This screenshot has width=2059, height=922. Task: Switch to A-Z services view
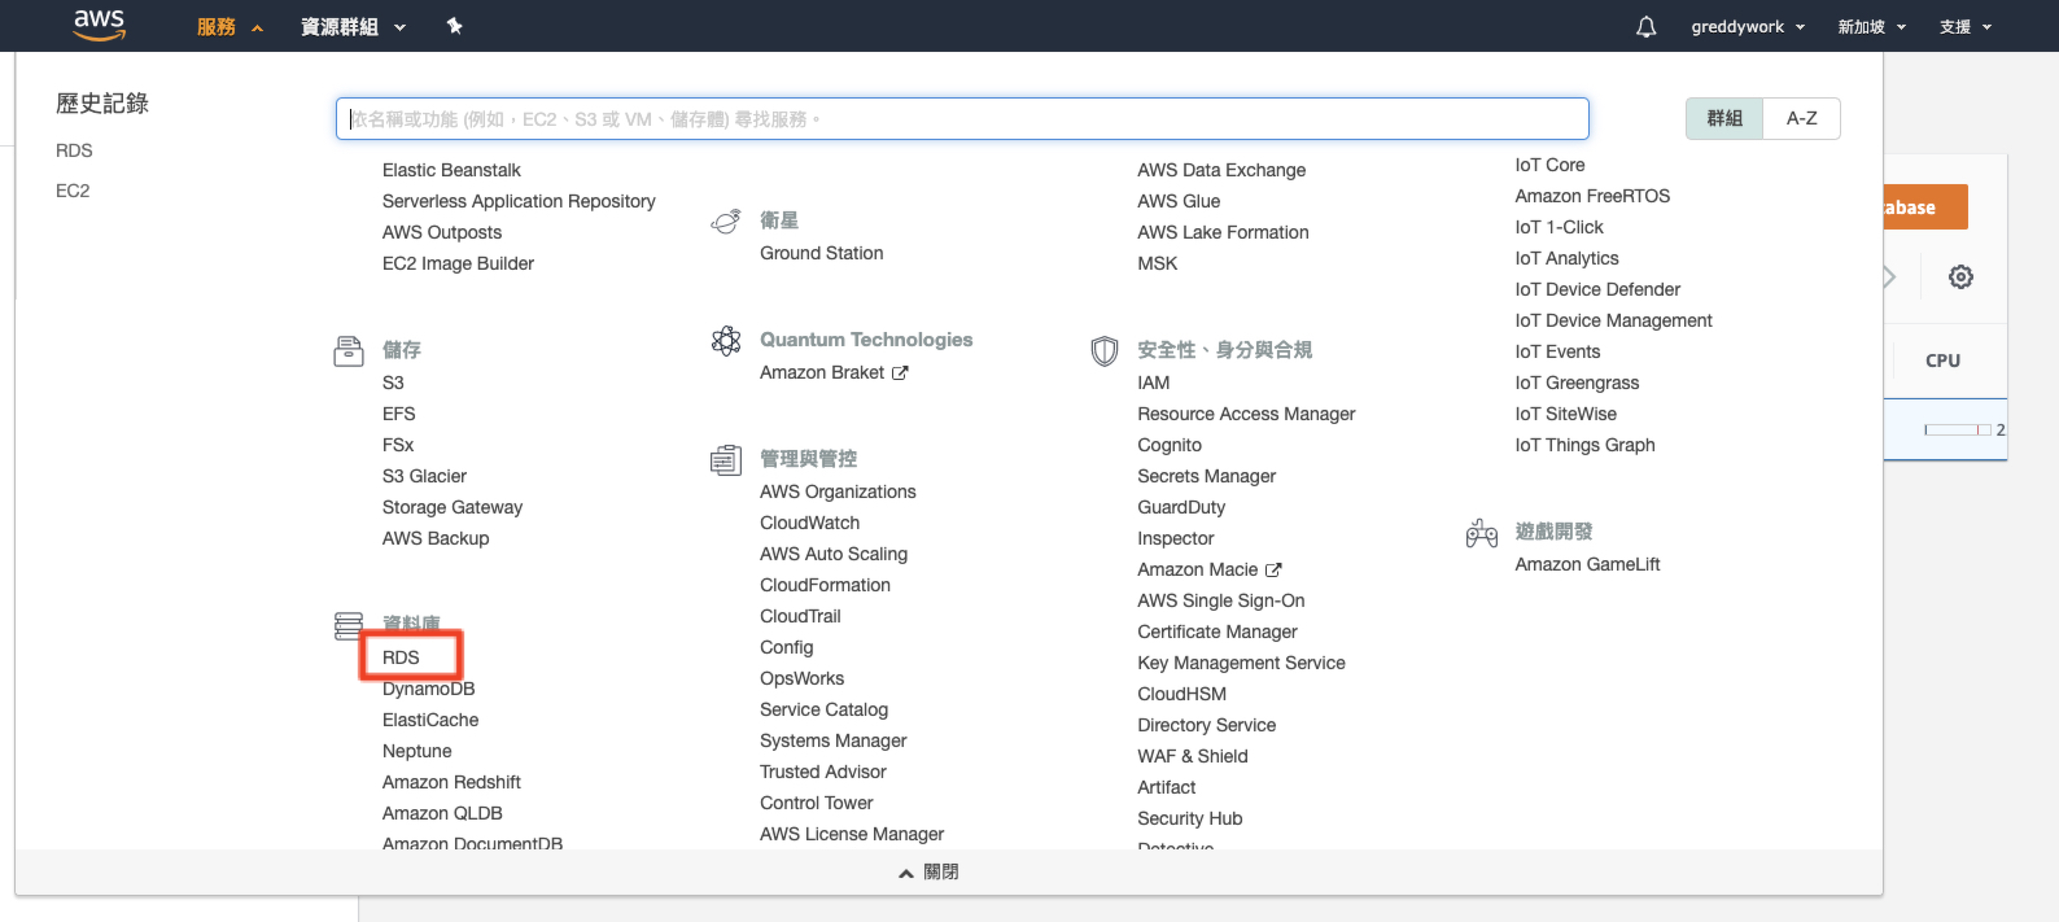(x=1801, y=119)
